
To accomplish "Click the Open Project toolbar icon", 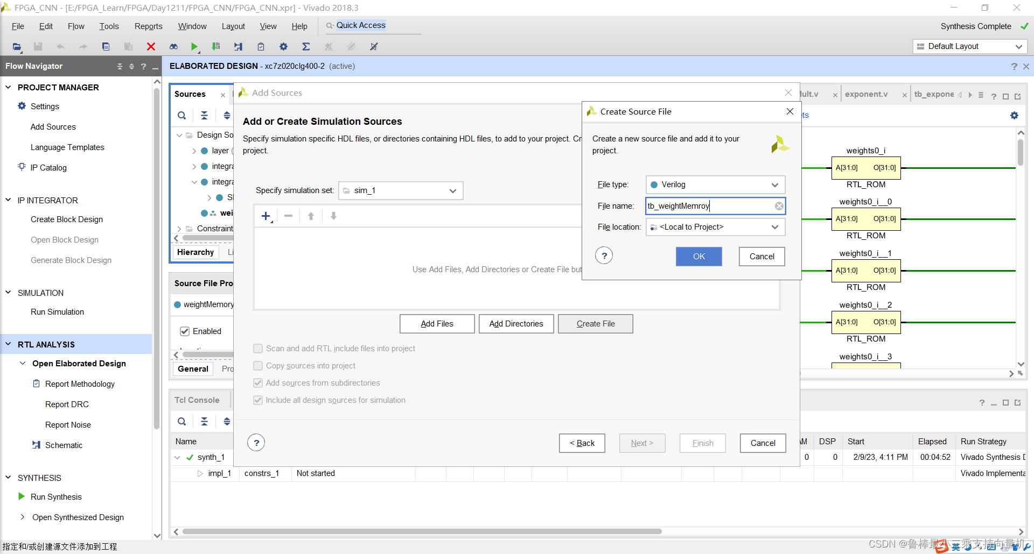I will (17, 47).
